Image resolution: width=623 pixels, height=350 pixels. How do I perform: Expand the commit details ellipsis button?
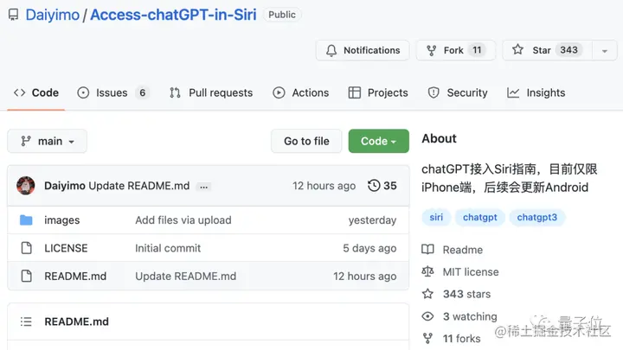pyautogui.click(x=204, y=187)
